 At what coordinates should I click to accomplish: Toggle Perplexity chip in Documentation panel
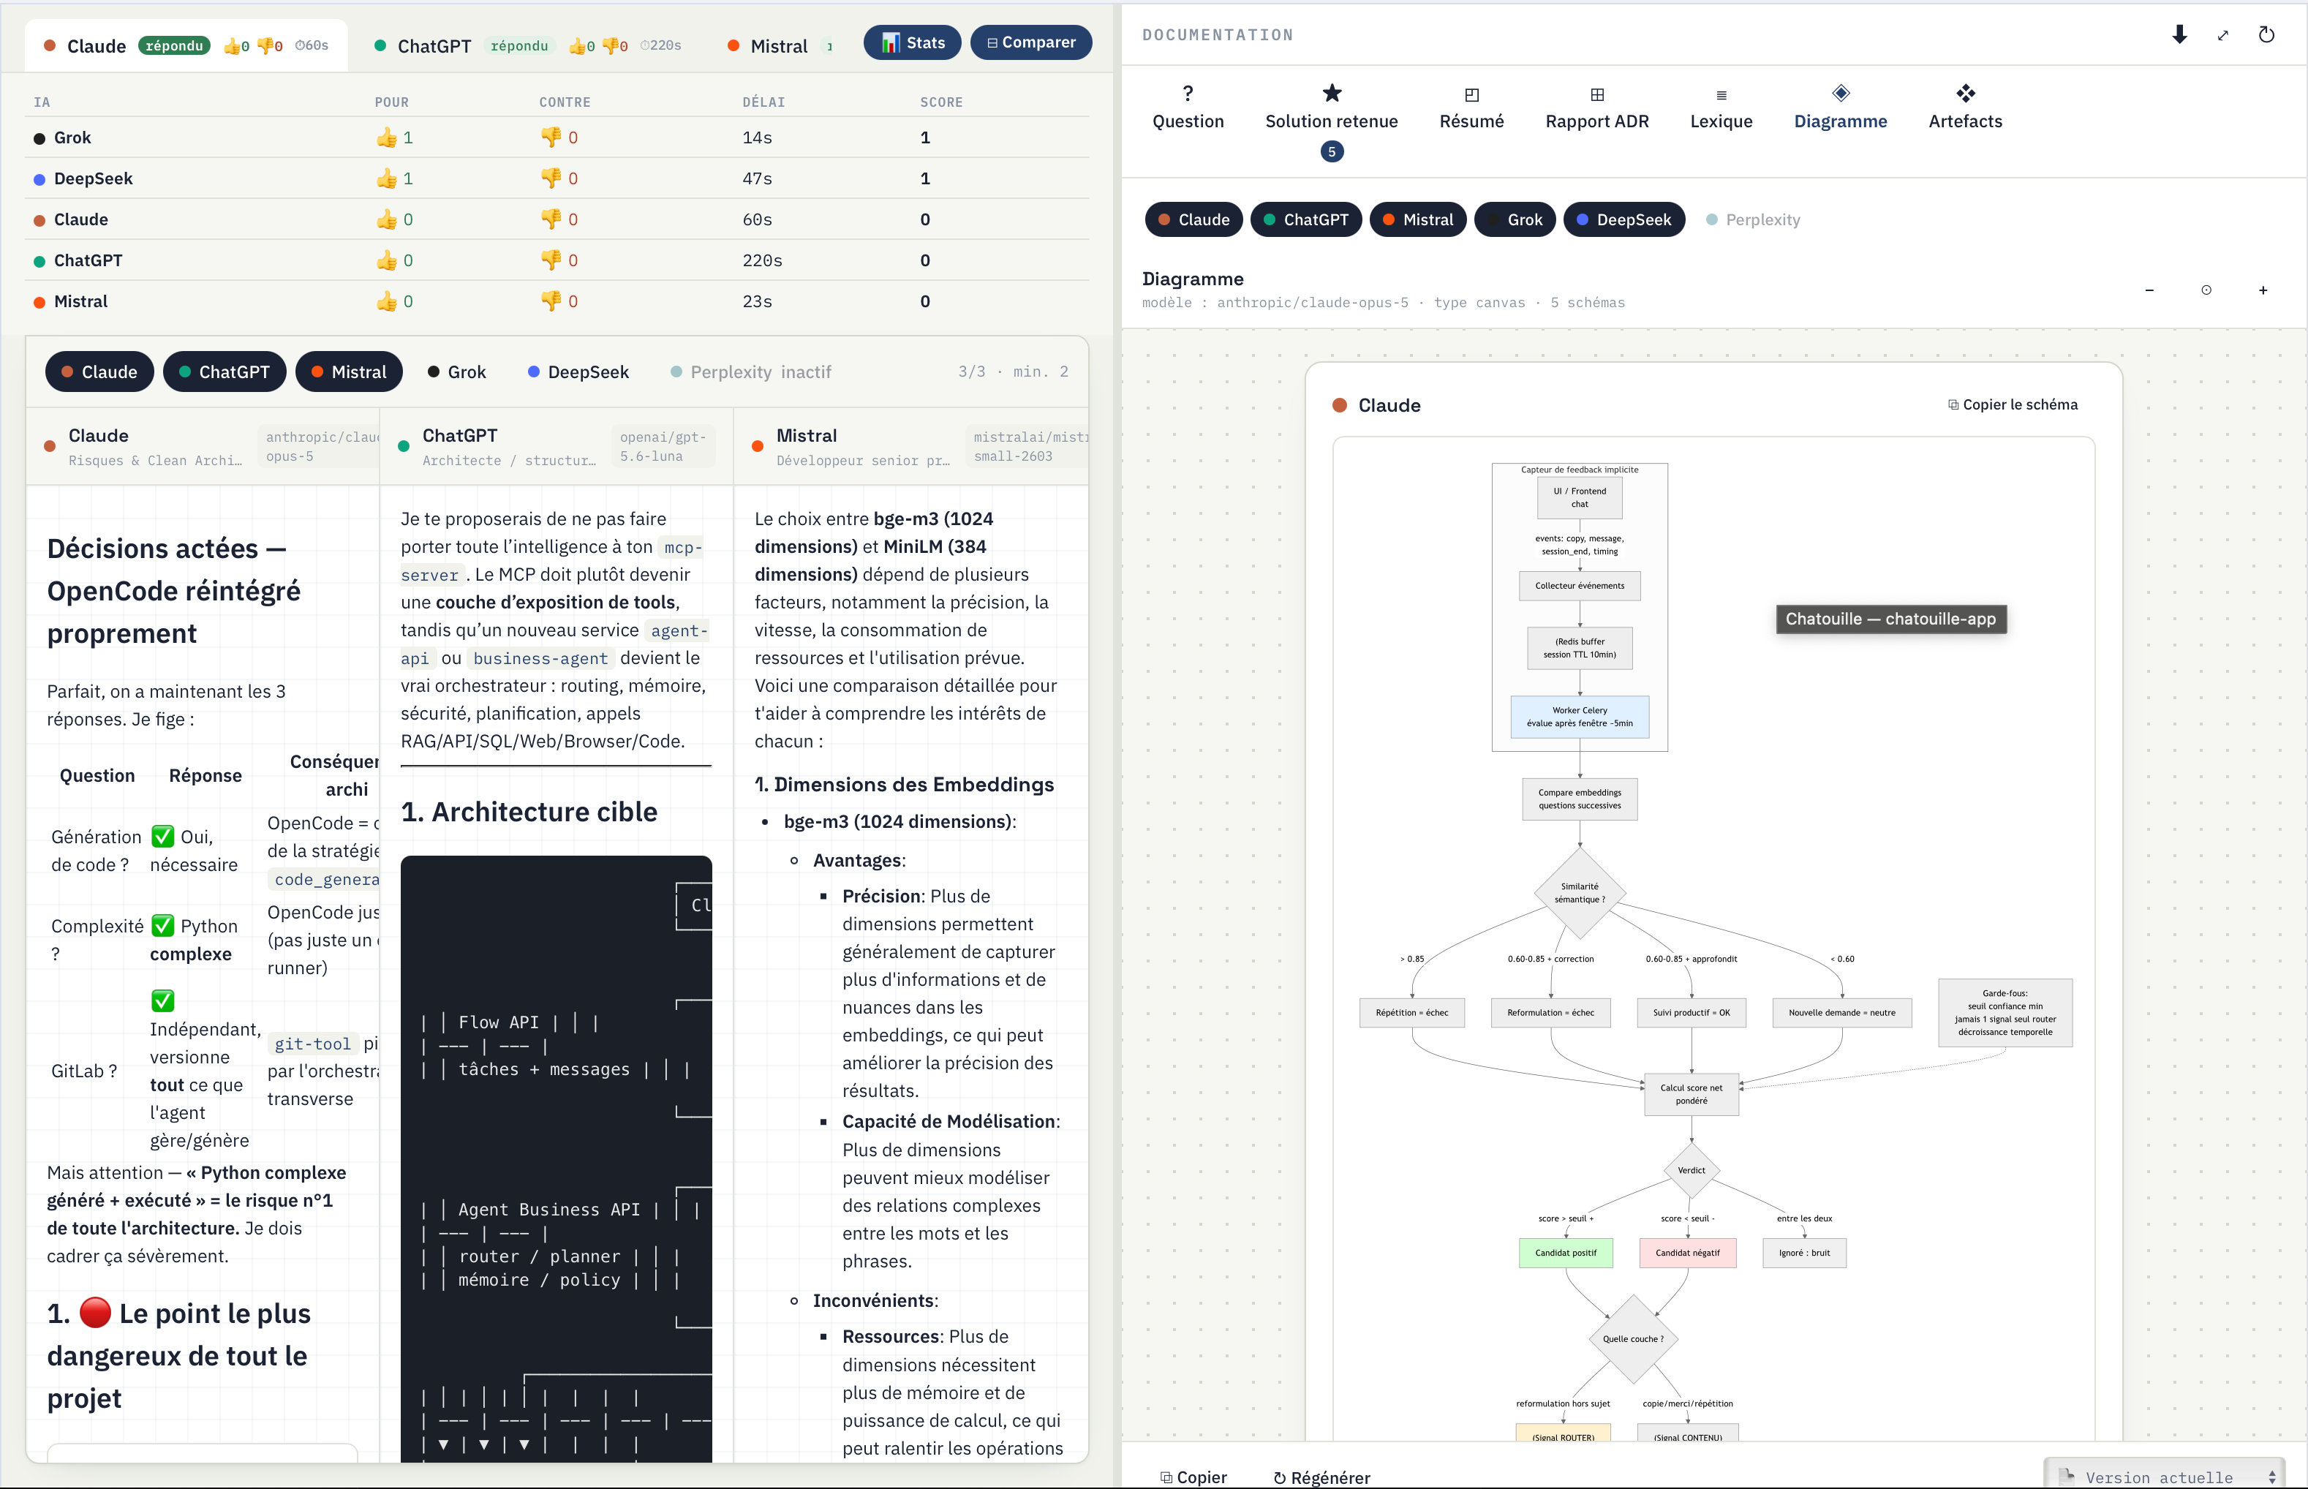tap(1753, 219)
